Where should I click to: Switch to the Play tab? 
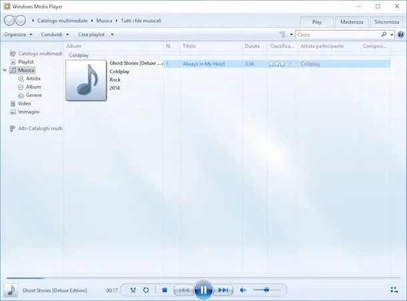click(317, 22)
